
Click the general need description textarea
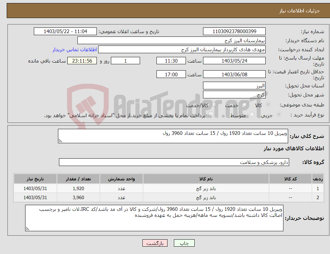173,136
